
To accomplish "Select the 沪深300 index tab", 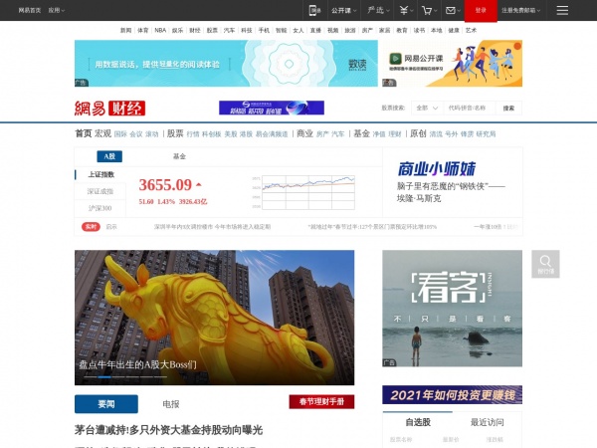I will click(x=100, y=208).
